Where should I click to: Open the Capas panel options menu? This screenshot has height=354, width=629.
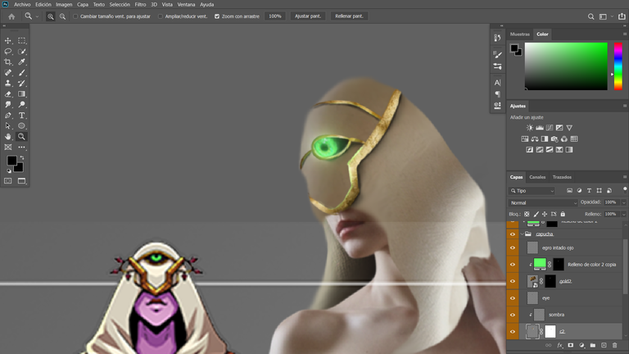coord(625,177)
